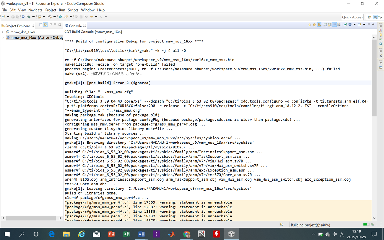Click the Open Terminal monitor toolbar icon

point(23,17)
